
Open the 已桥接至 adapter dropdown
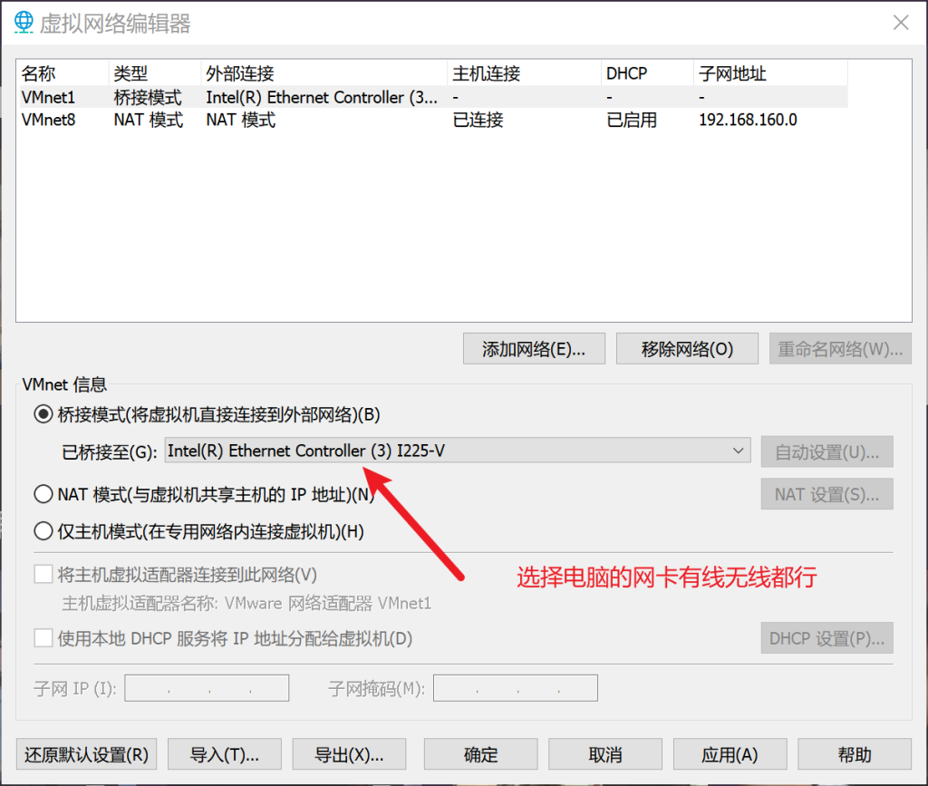[458, 451]
